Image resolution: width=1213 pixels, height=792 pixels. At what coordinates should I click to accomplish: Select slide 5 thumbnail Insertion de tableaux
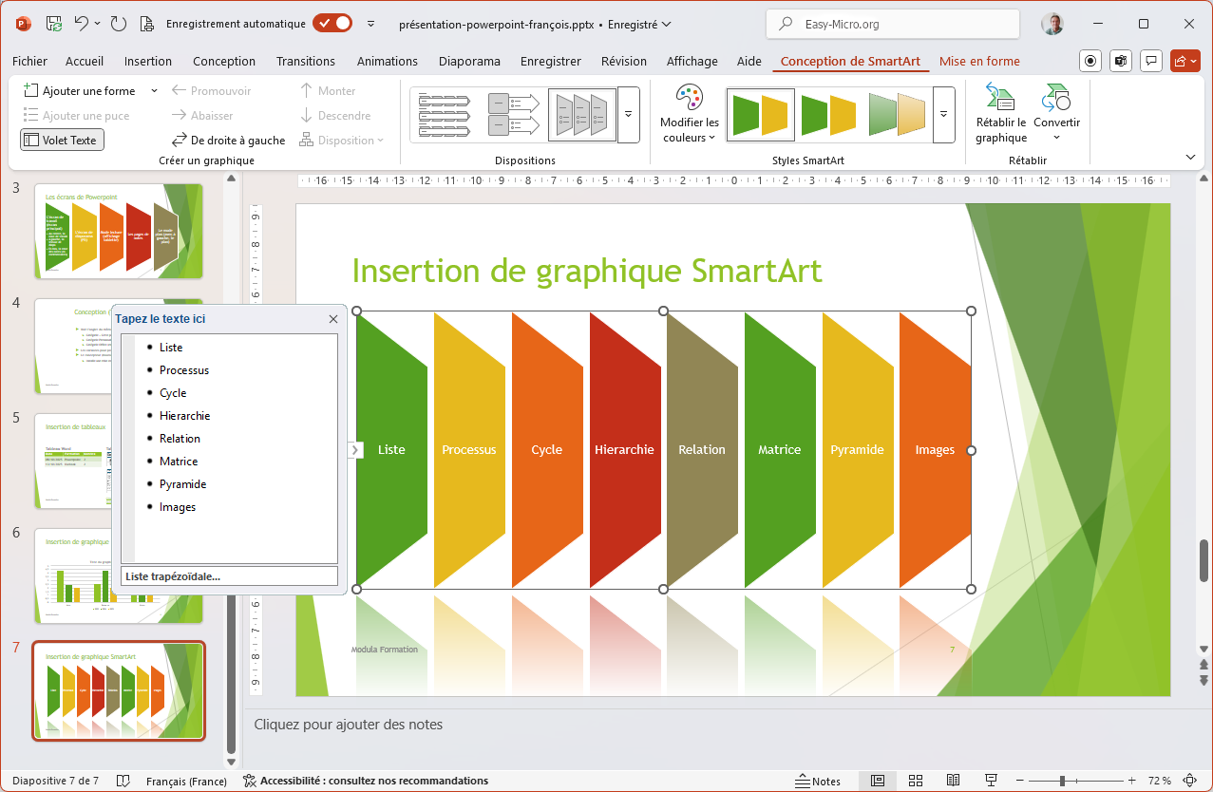coord(119,461)
